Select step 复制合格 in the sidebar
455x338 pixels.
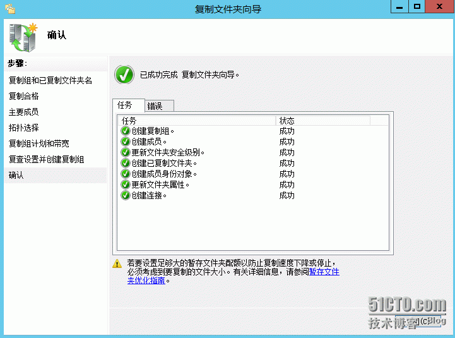[x=23, y=96]
